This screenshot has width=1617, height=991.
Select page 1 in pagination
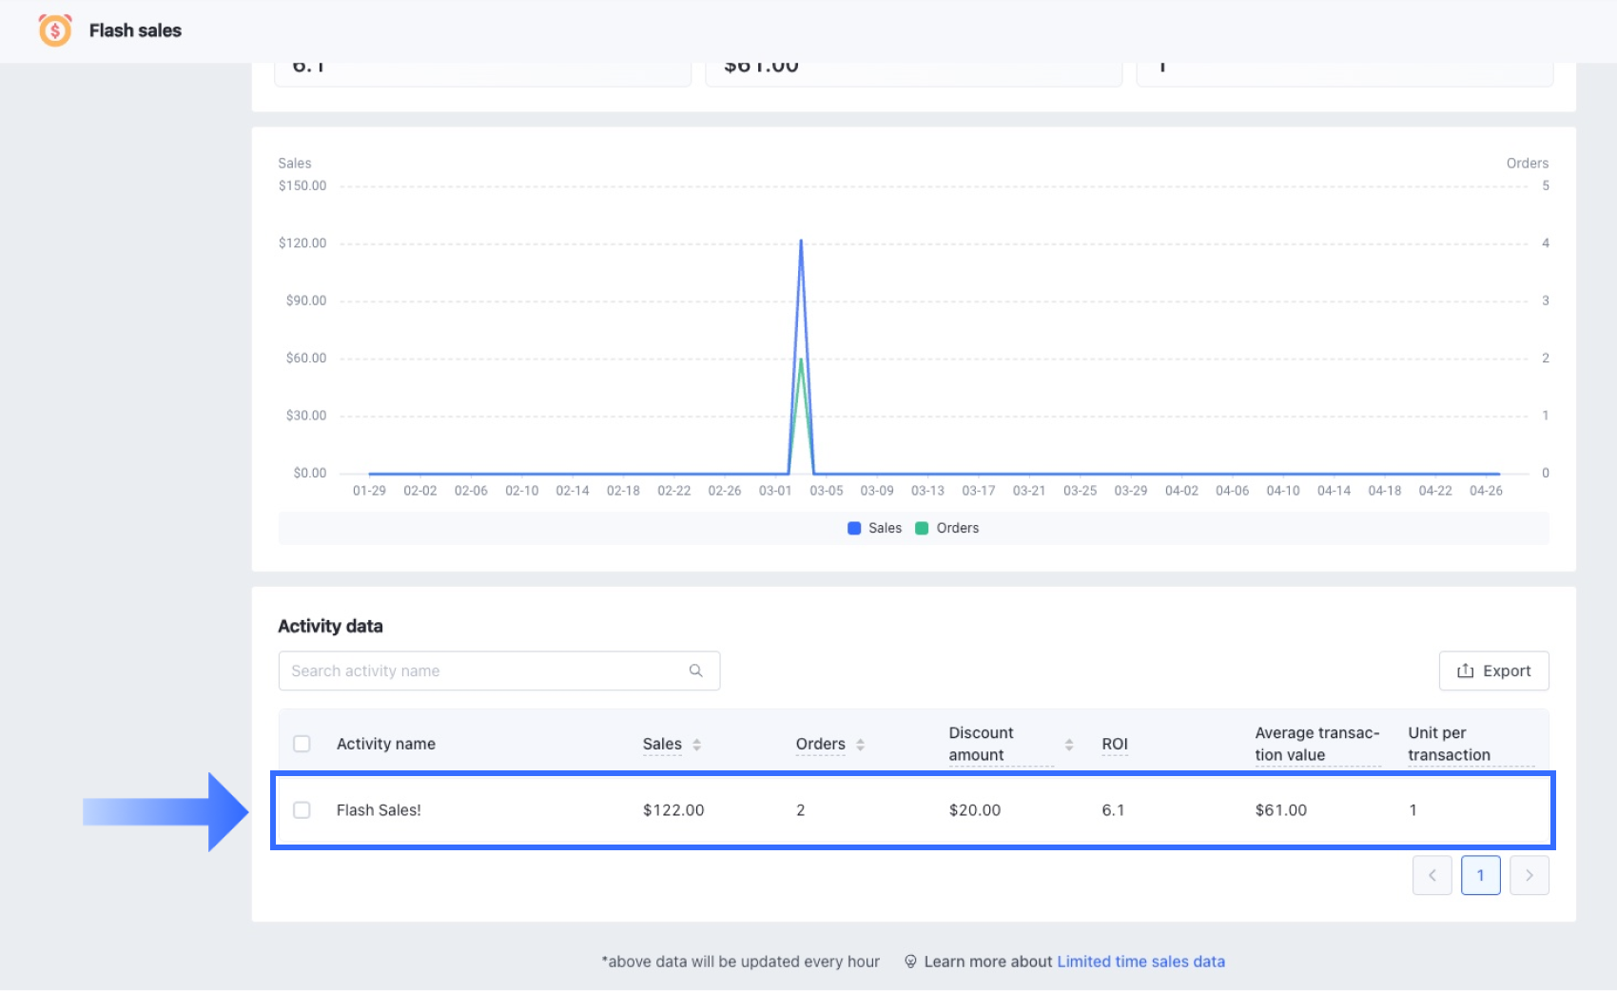(x=1481, y=875)
